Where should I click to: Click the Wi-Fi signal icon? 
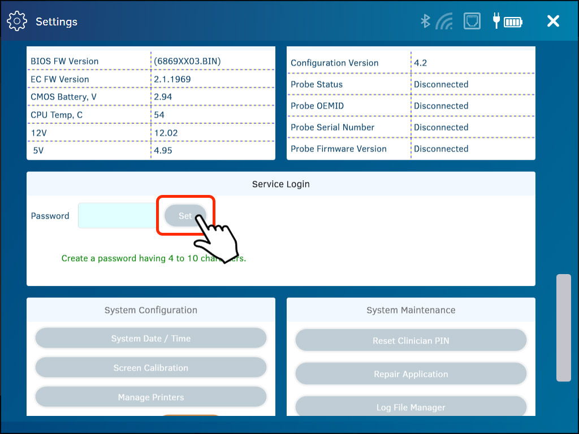click(x=444, y=20)
